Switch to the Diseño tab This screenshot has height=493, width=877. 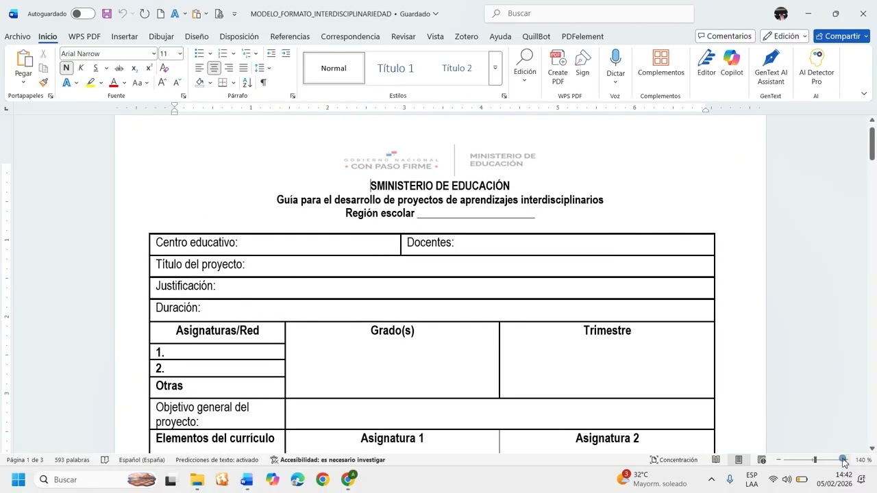coord(197,36)
